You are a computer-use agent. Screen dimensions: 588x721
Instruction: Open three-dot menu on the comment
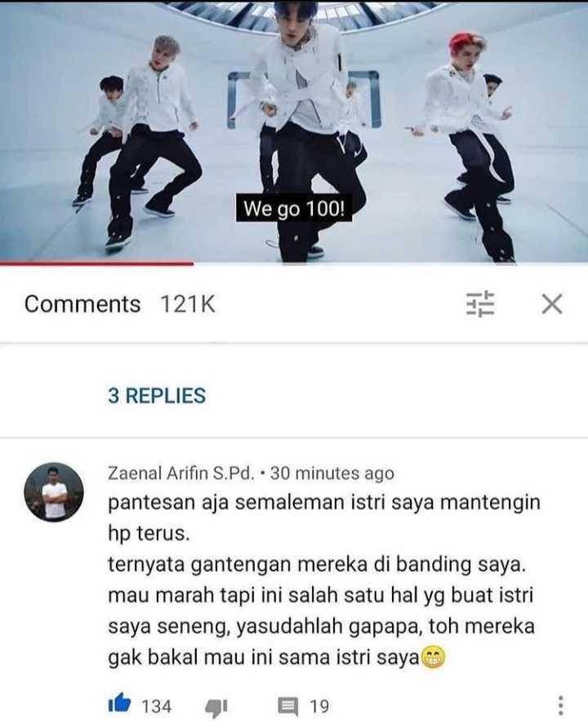[x=560, y=705]
